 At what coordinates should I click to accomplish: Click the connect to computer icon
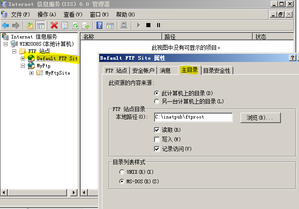[x=124, y=25]
